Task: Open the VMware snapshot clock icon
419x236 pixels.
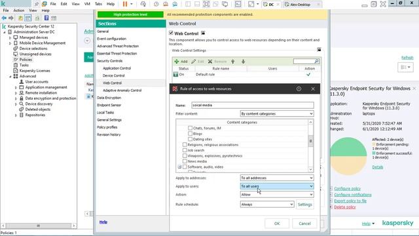Action: click(x=156, y=4)
